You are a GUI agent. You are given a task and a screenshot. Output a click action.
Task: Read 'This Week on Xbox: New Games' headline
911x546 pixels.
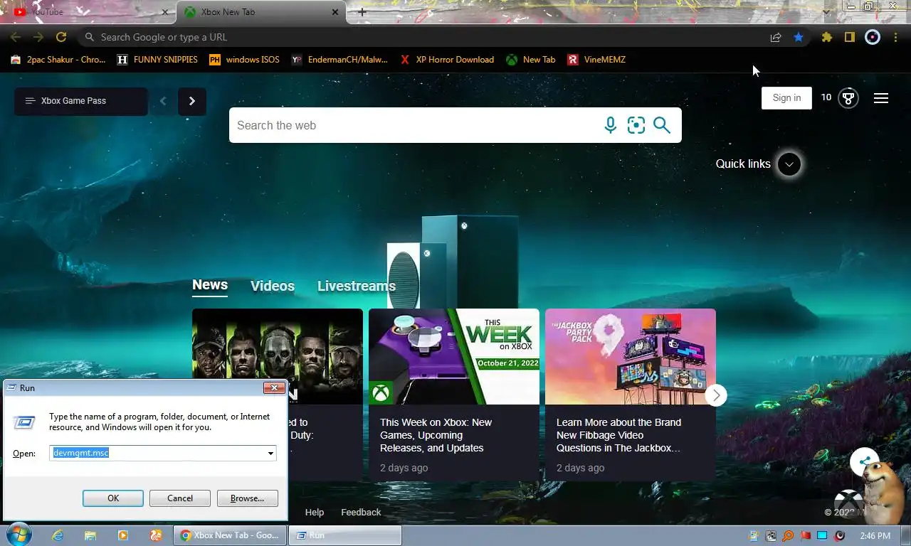(436, 435)
